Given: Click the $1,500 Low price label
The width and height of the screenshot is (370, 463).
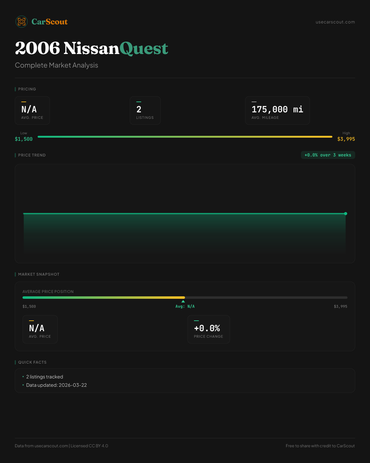Looking at the screenshot, I should pyautogui.click(x=24, y=139).
